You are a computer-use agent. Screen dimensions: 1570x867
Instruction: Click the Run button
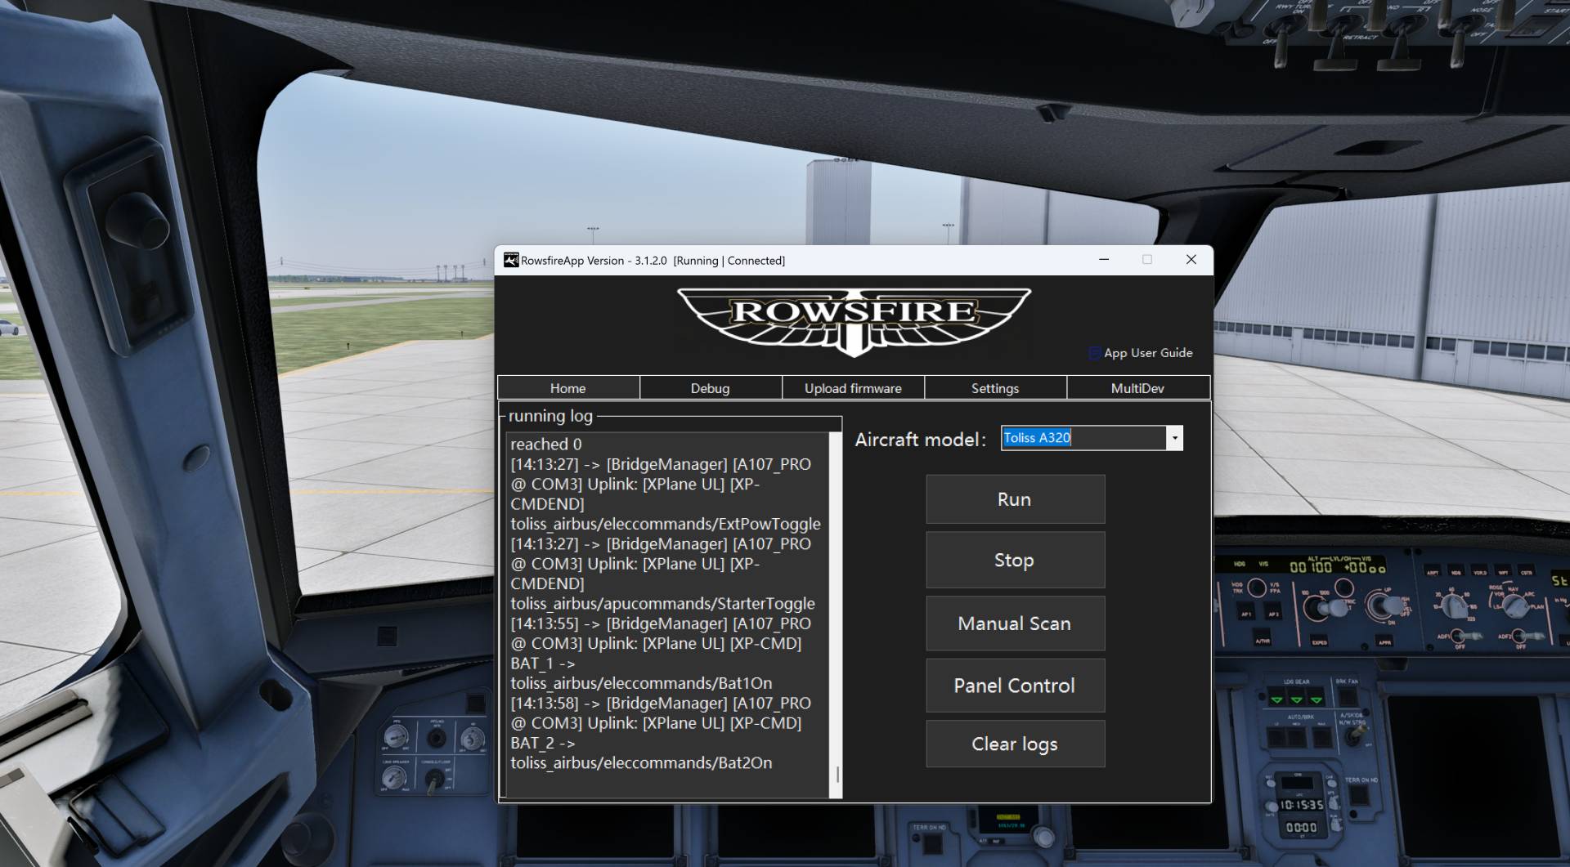1015,499
